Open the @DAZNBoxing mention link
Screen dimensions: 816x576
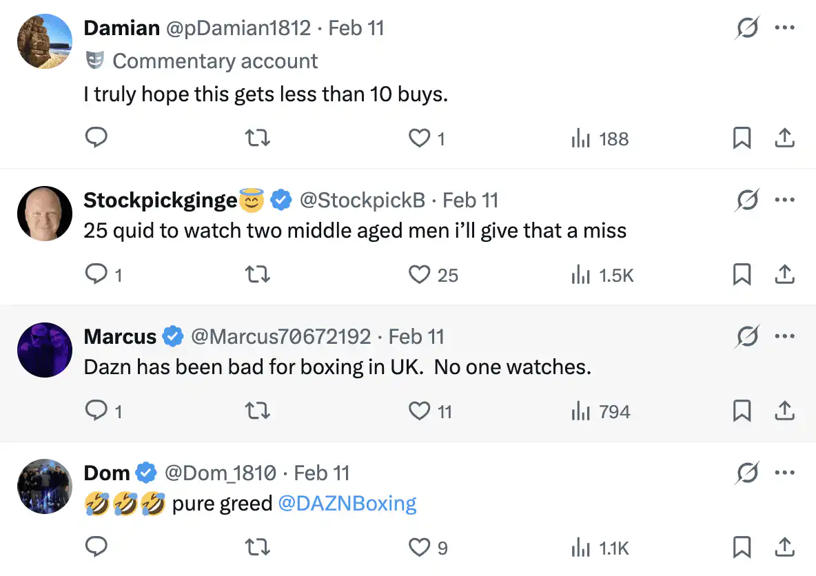(x=347, y=504)
